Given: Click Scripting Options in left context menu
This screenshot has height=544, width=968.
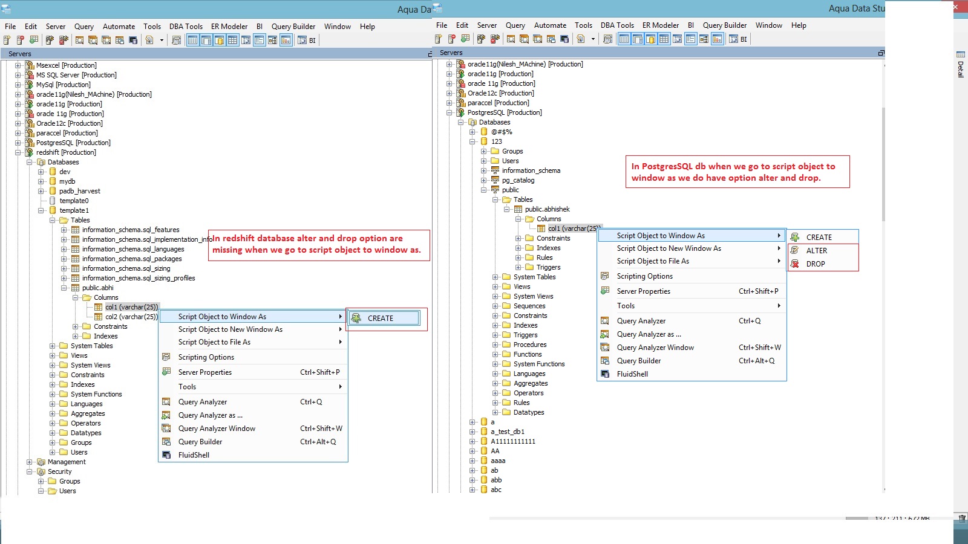Looking at the screenshot, I should pyautogui.click(x=253, y=357).
